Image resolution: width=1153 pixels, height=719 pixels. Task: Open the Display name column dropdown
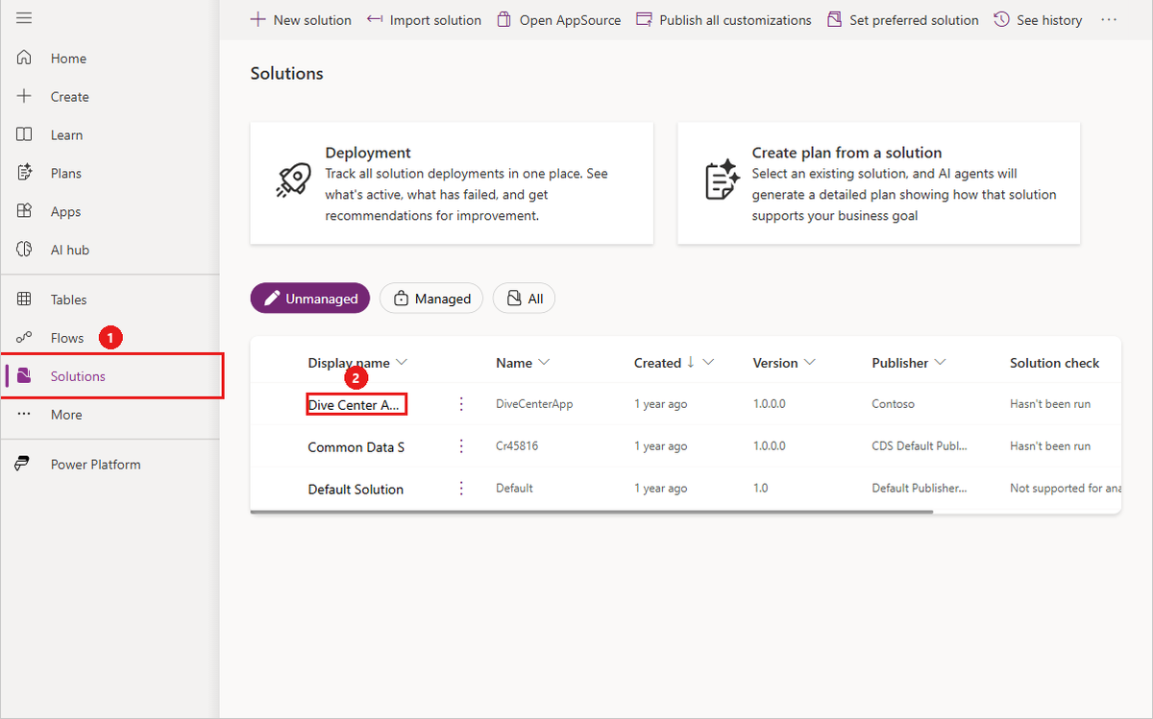click(404, 362)
